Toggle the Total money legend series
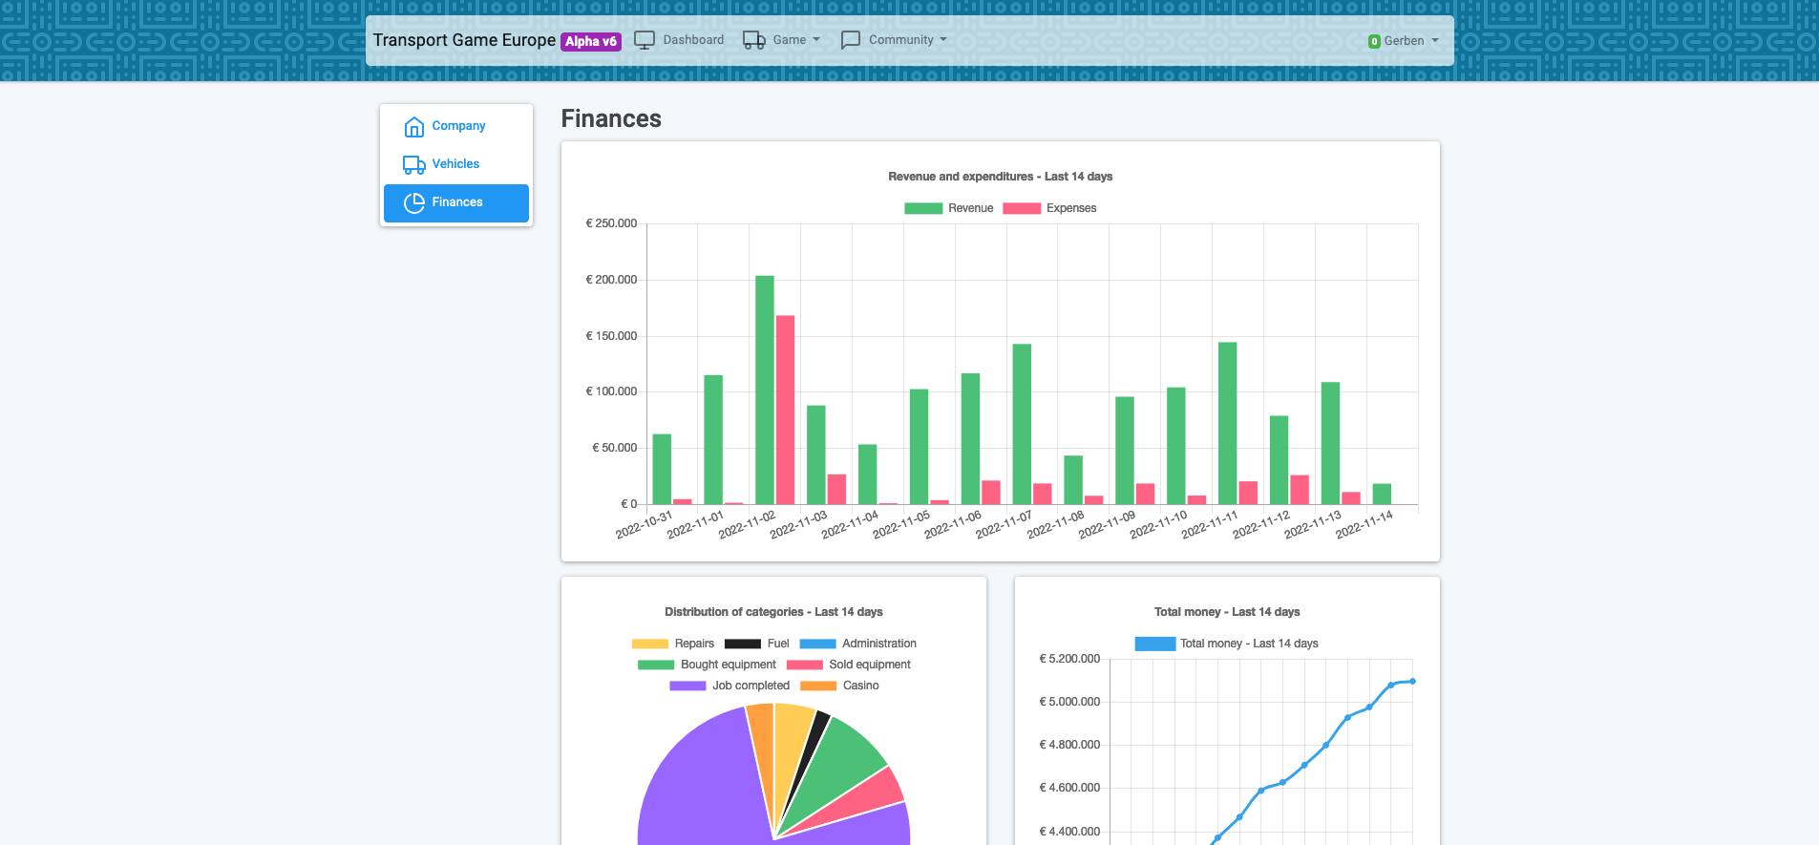The image size is (1819, 845). 1226,644
